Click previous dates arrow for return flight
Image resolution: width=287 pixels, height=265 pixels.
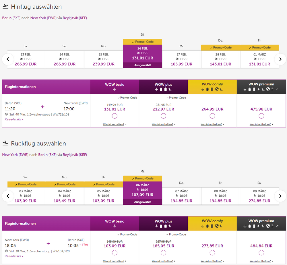(8, 196)
